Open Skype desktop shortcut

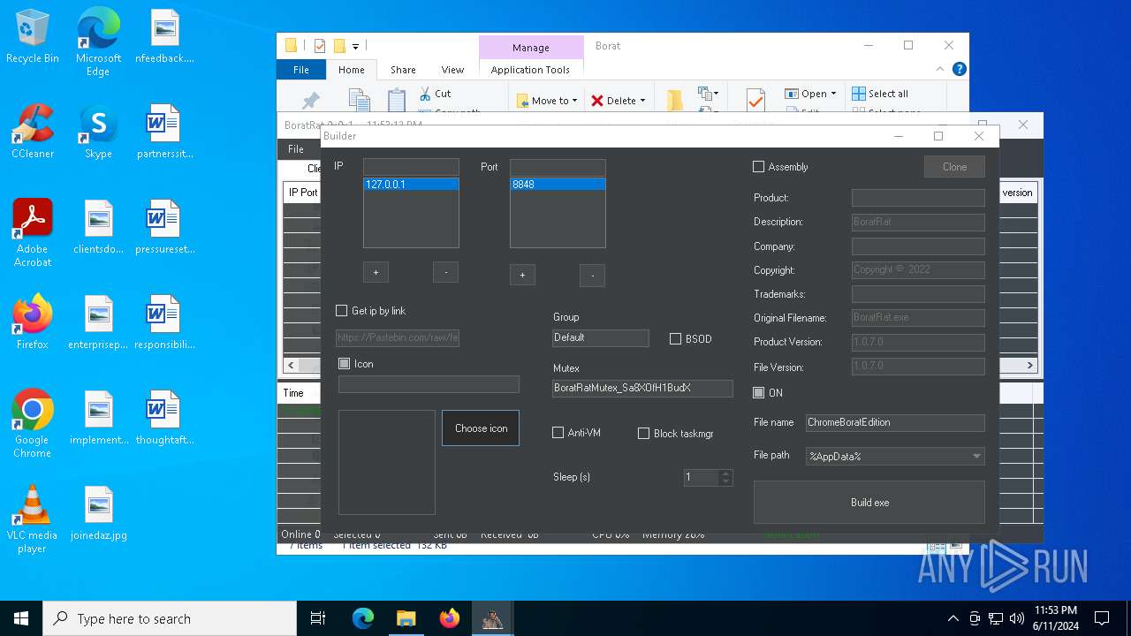coord(98,132)
